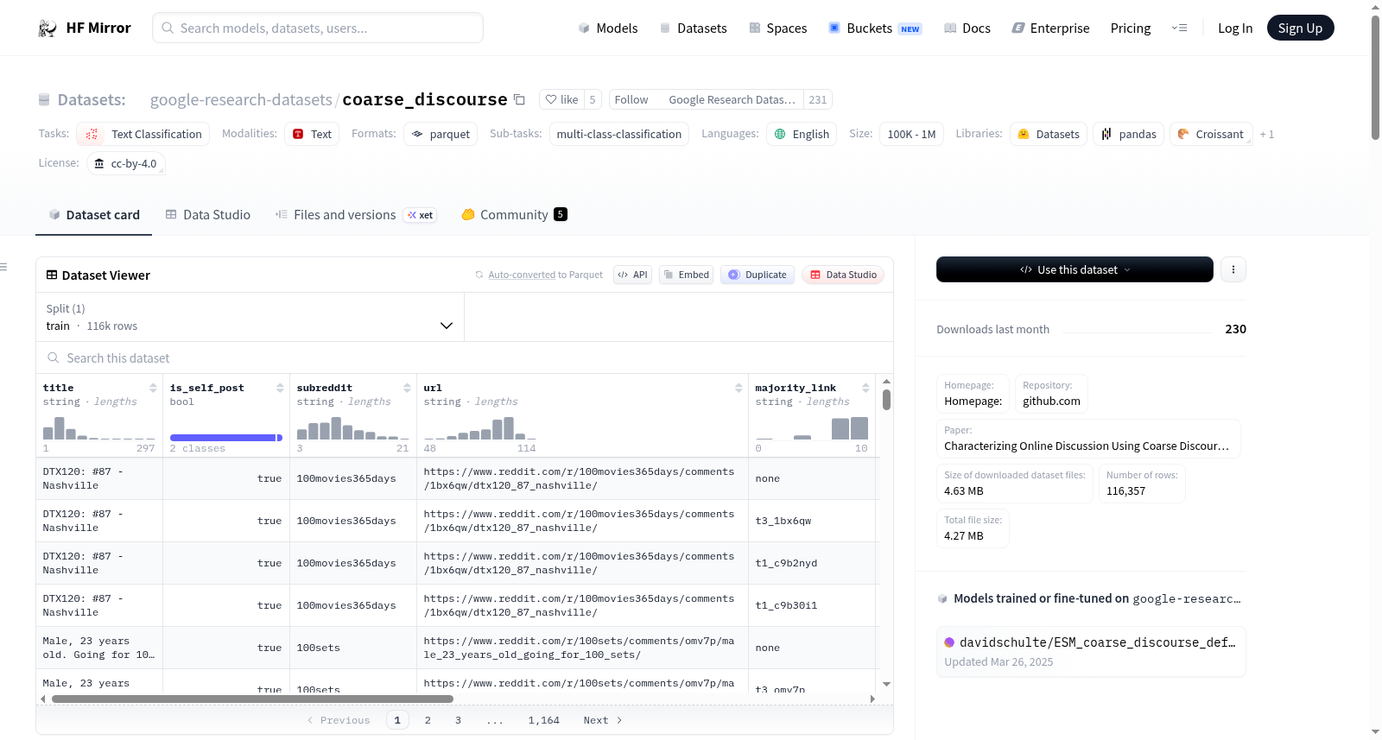The image size is (1382, 740).
Task: Open the Community tab
Action: click(514, 215)
